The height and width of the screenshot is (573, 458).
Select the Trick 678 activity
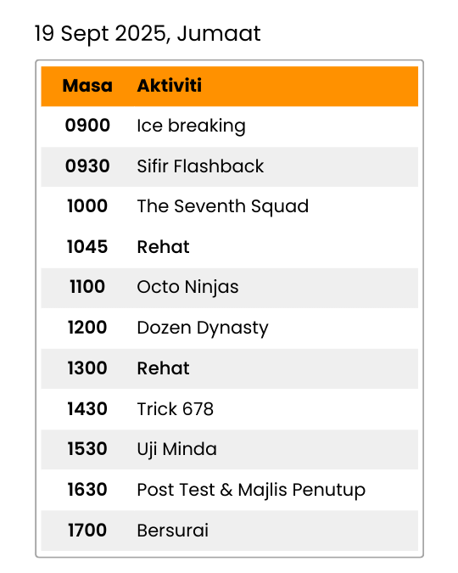tap(175, 409)
